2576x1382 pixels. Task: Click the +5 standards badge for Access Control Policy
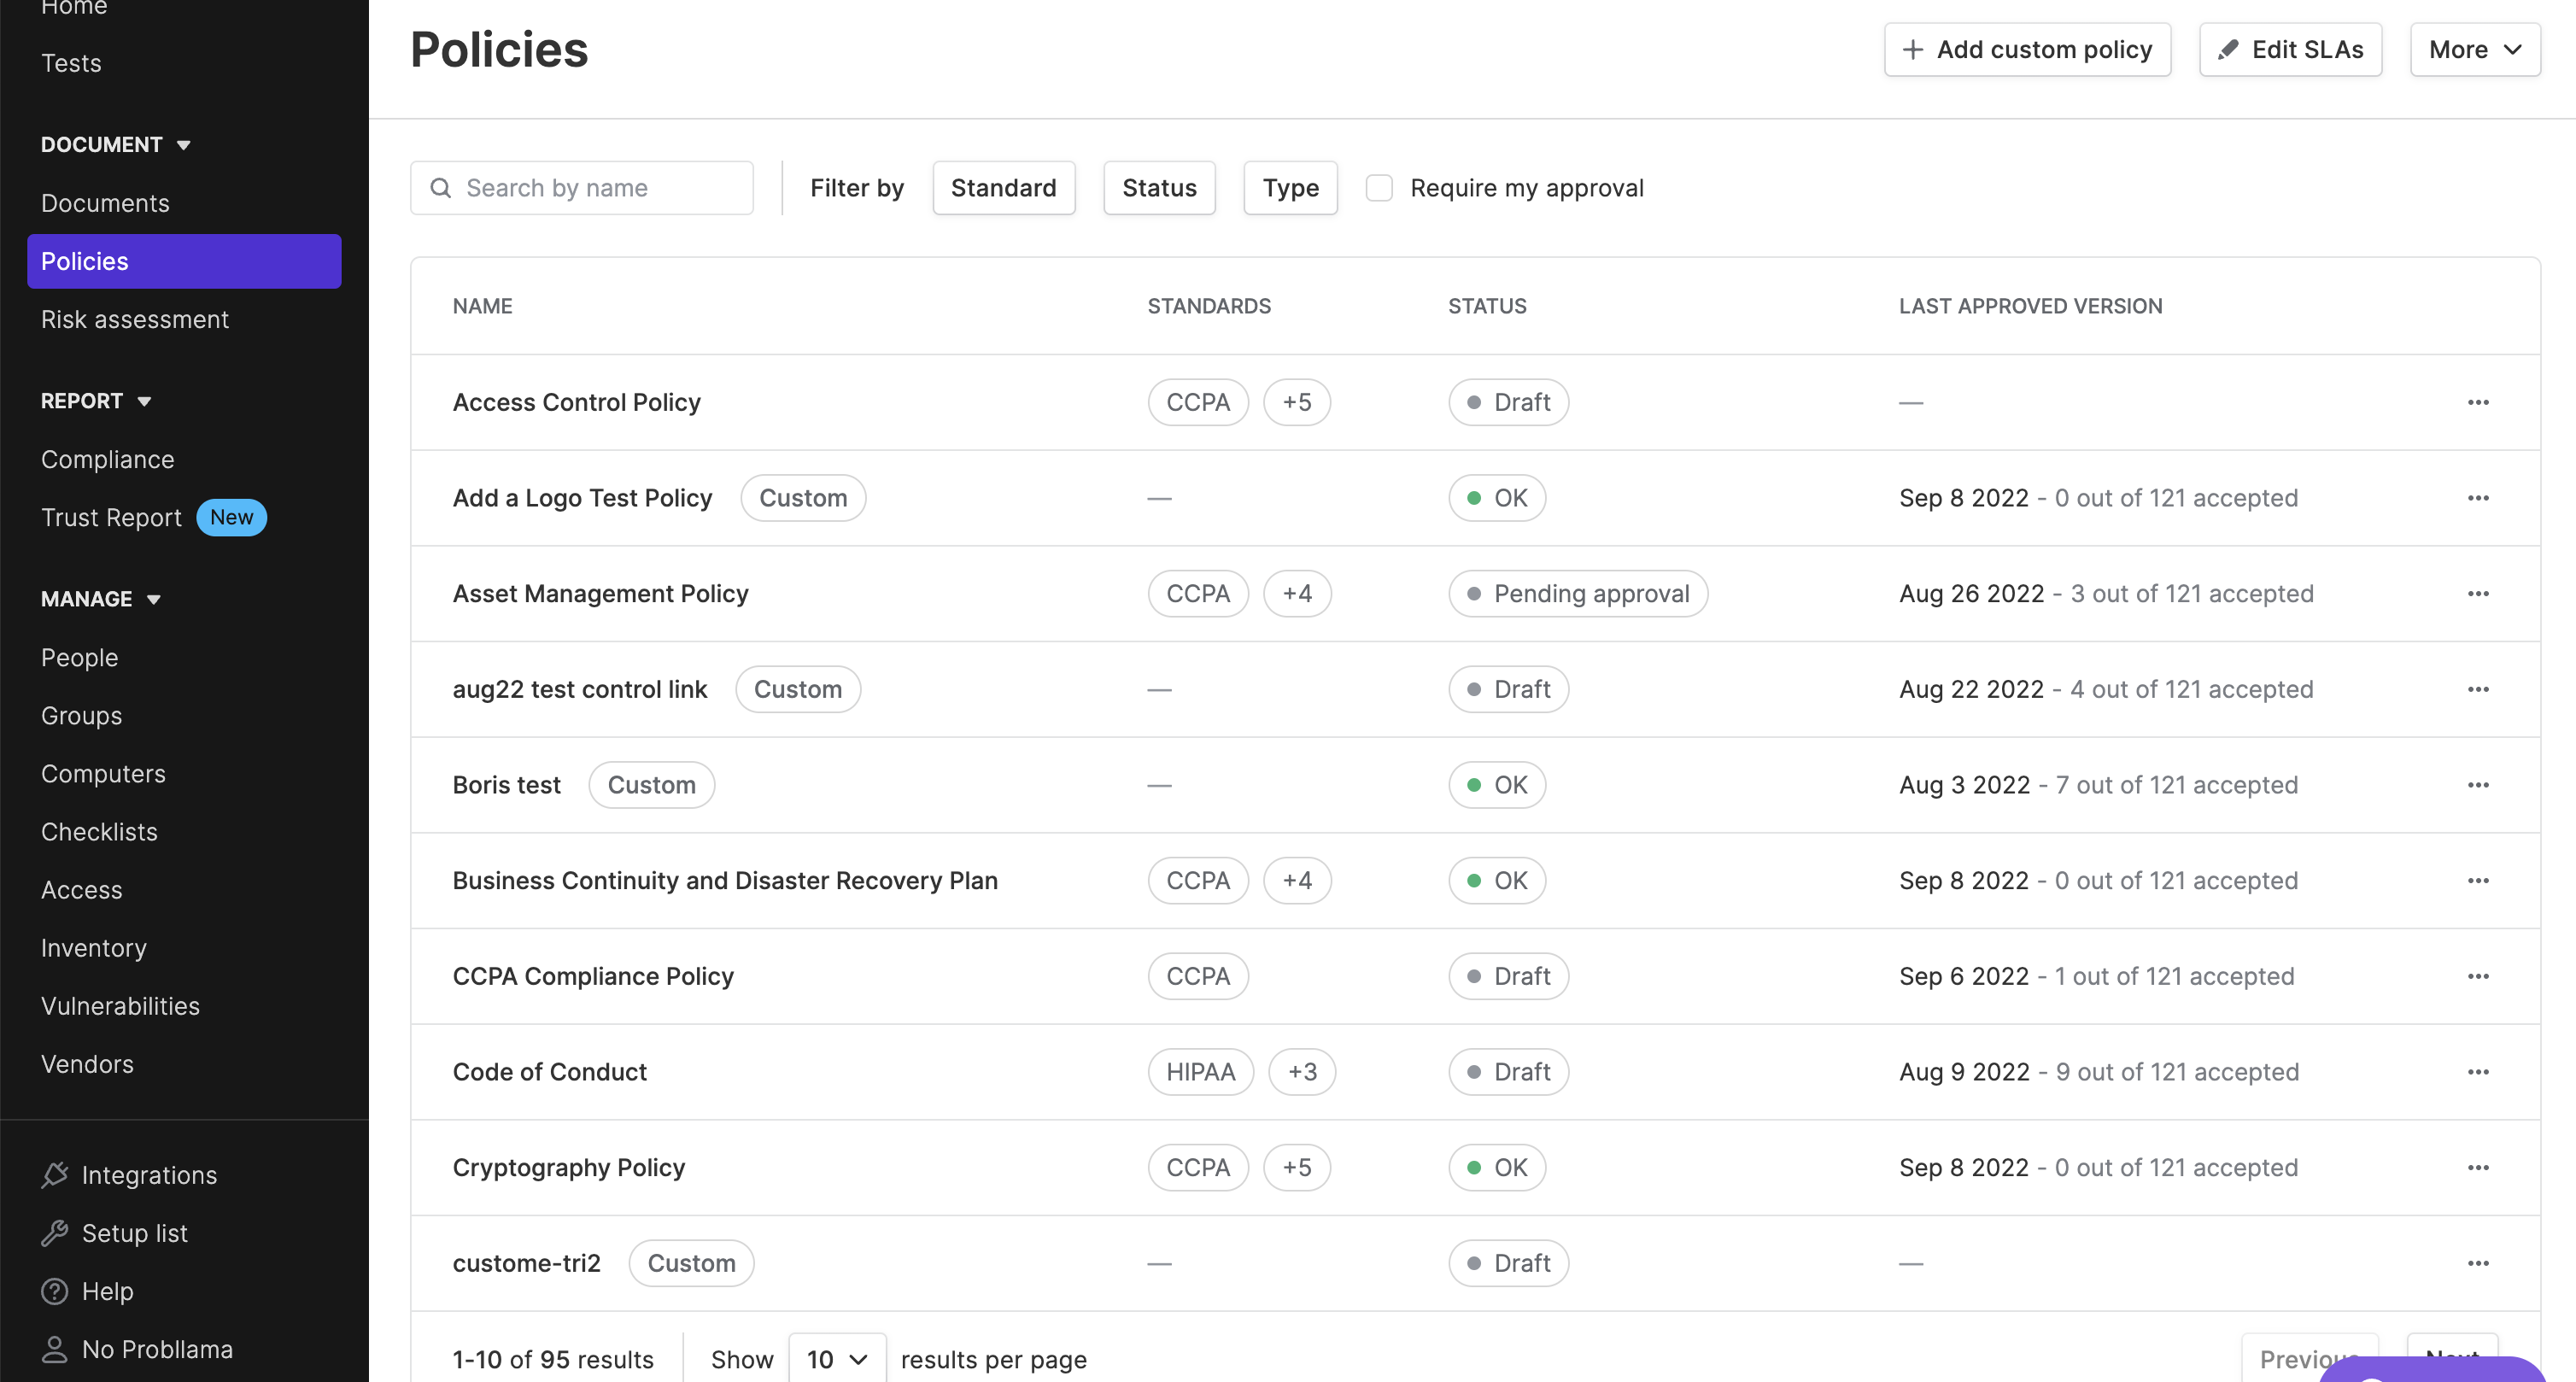coord(1296,402)
